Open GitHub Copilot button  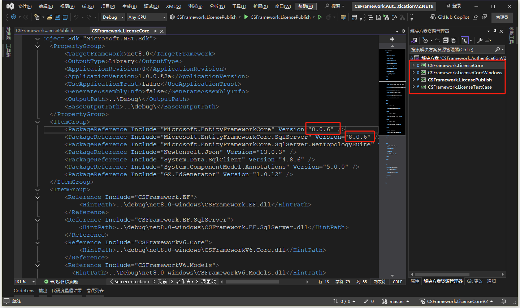tap(450, 17)
